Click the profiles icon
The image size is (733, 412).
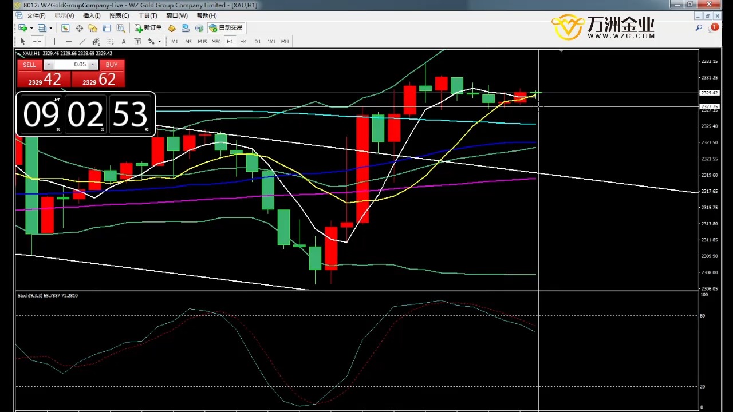click(x=42, y=27)
